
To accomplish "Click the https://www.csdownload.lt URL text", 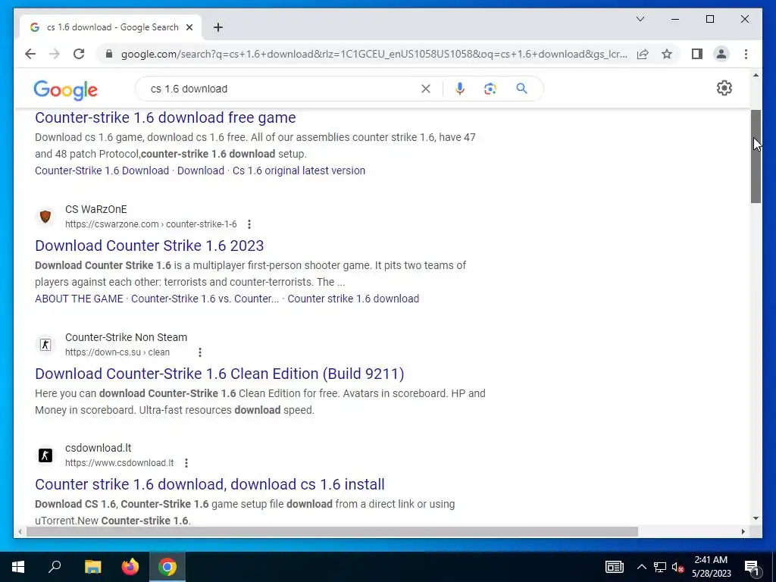I will (x=119, y=463).
